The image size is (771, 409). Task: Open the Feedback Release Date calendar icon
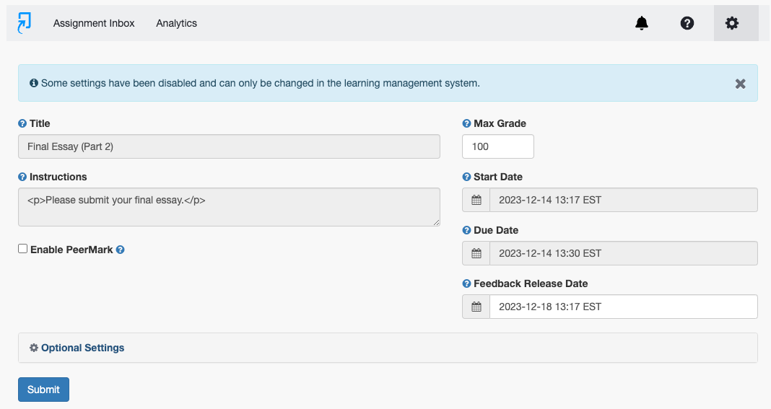coord(476,307)
